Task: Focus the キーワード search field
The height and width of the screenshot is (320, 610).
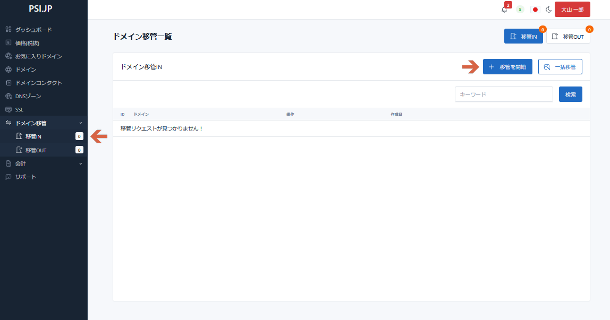Action: 503,94
